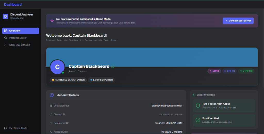Click the Security Status heading
264x134 pixels.
(x=206, y=95)
